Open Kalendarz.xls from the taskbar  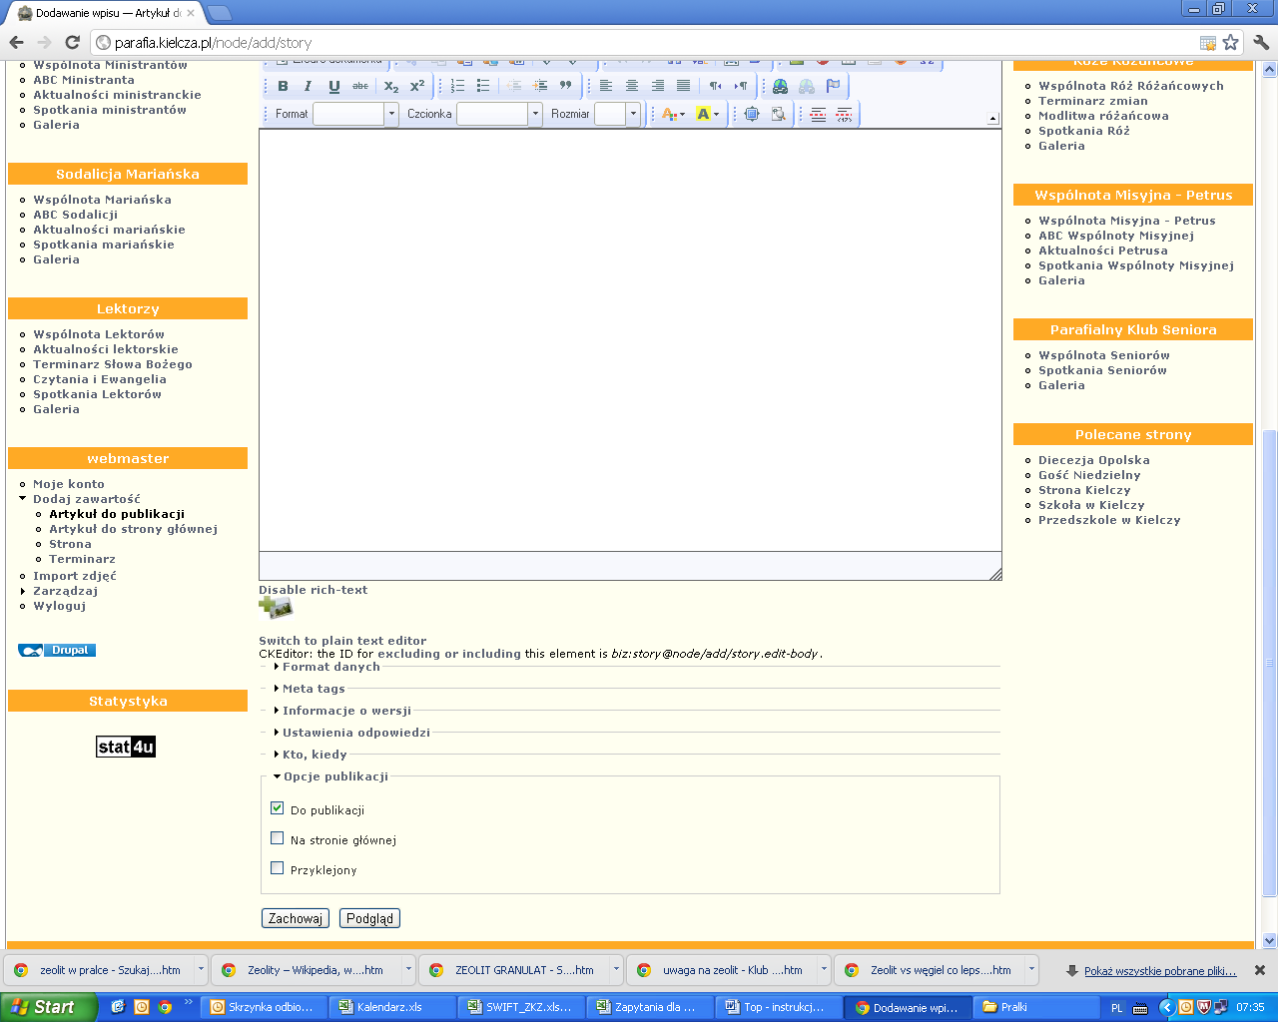click(394, 1007)
